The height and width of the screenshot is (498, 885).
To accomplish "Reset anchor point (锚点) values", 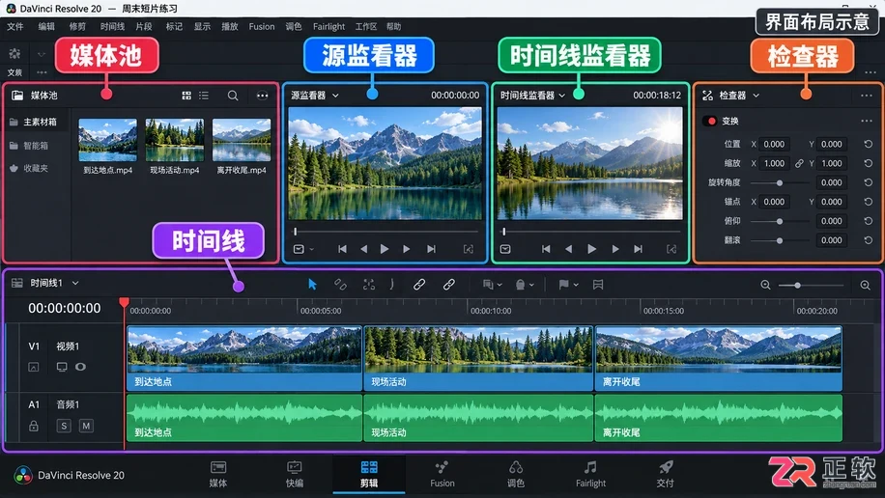I will point(868,202).
